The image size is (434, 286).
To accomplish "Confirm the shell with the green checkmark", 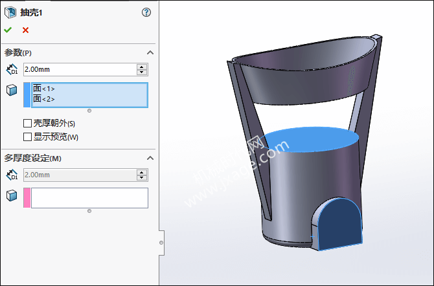I will pyautogui.click(x=8, y=30).
